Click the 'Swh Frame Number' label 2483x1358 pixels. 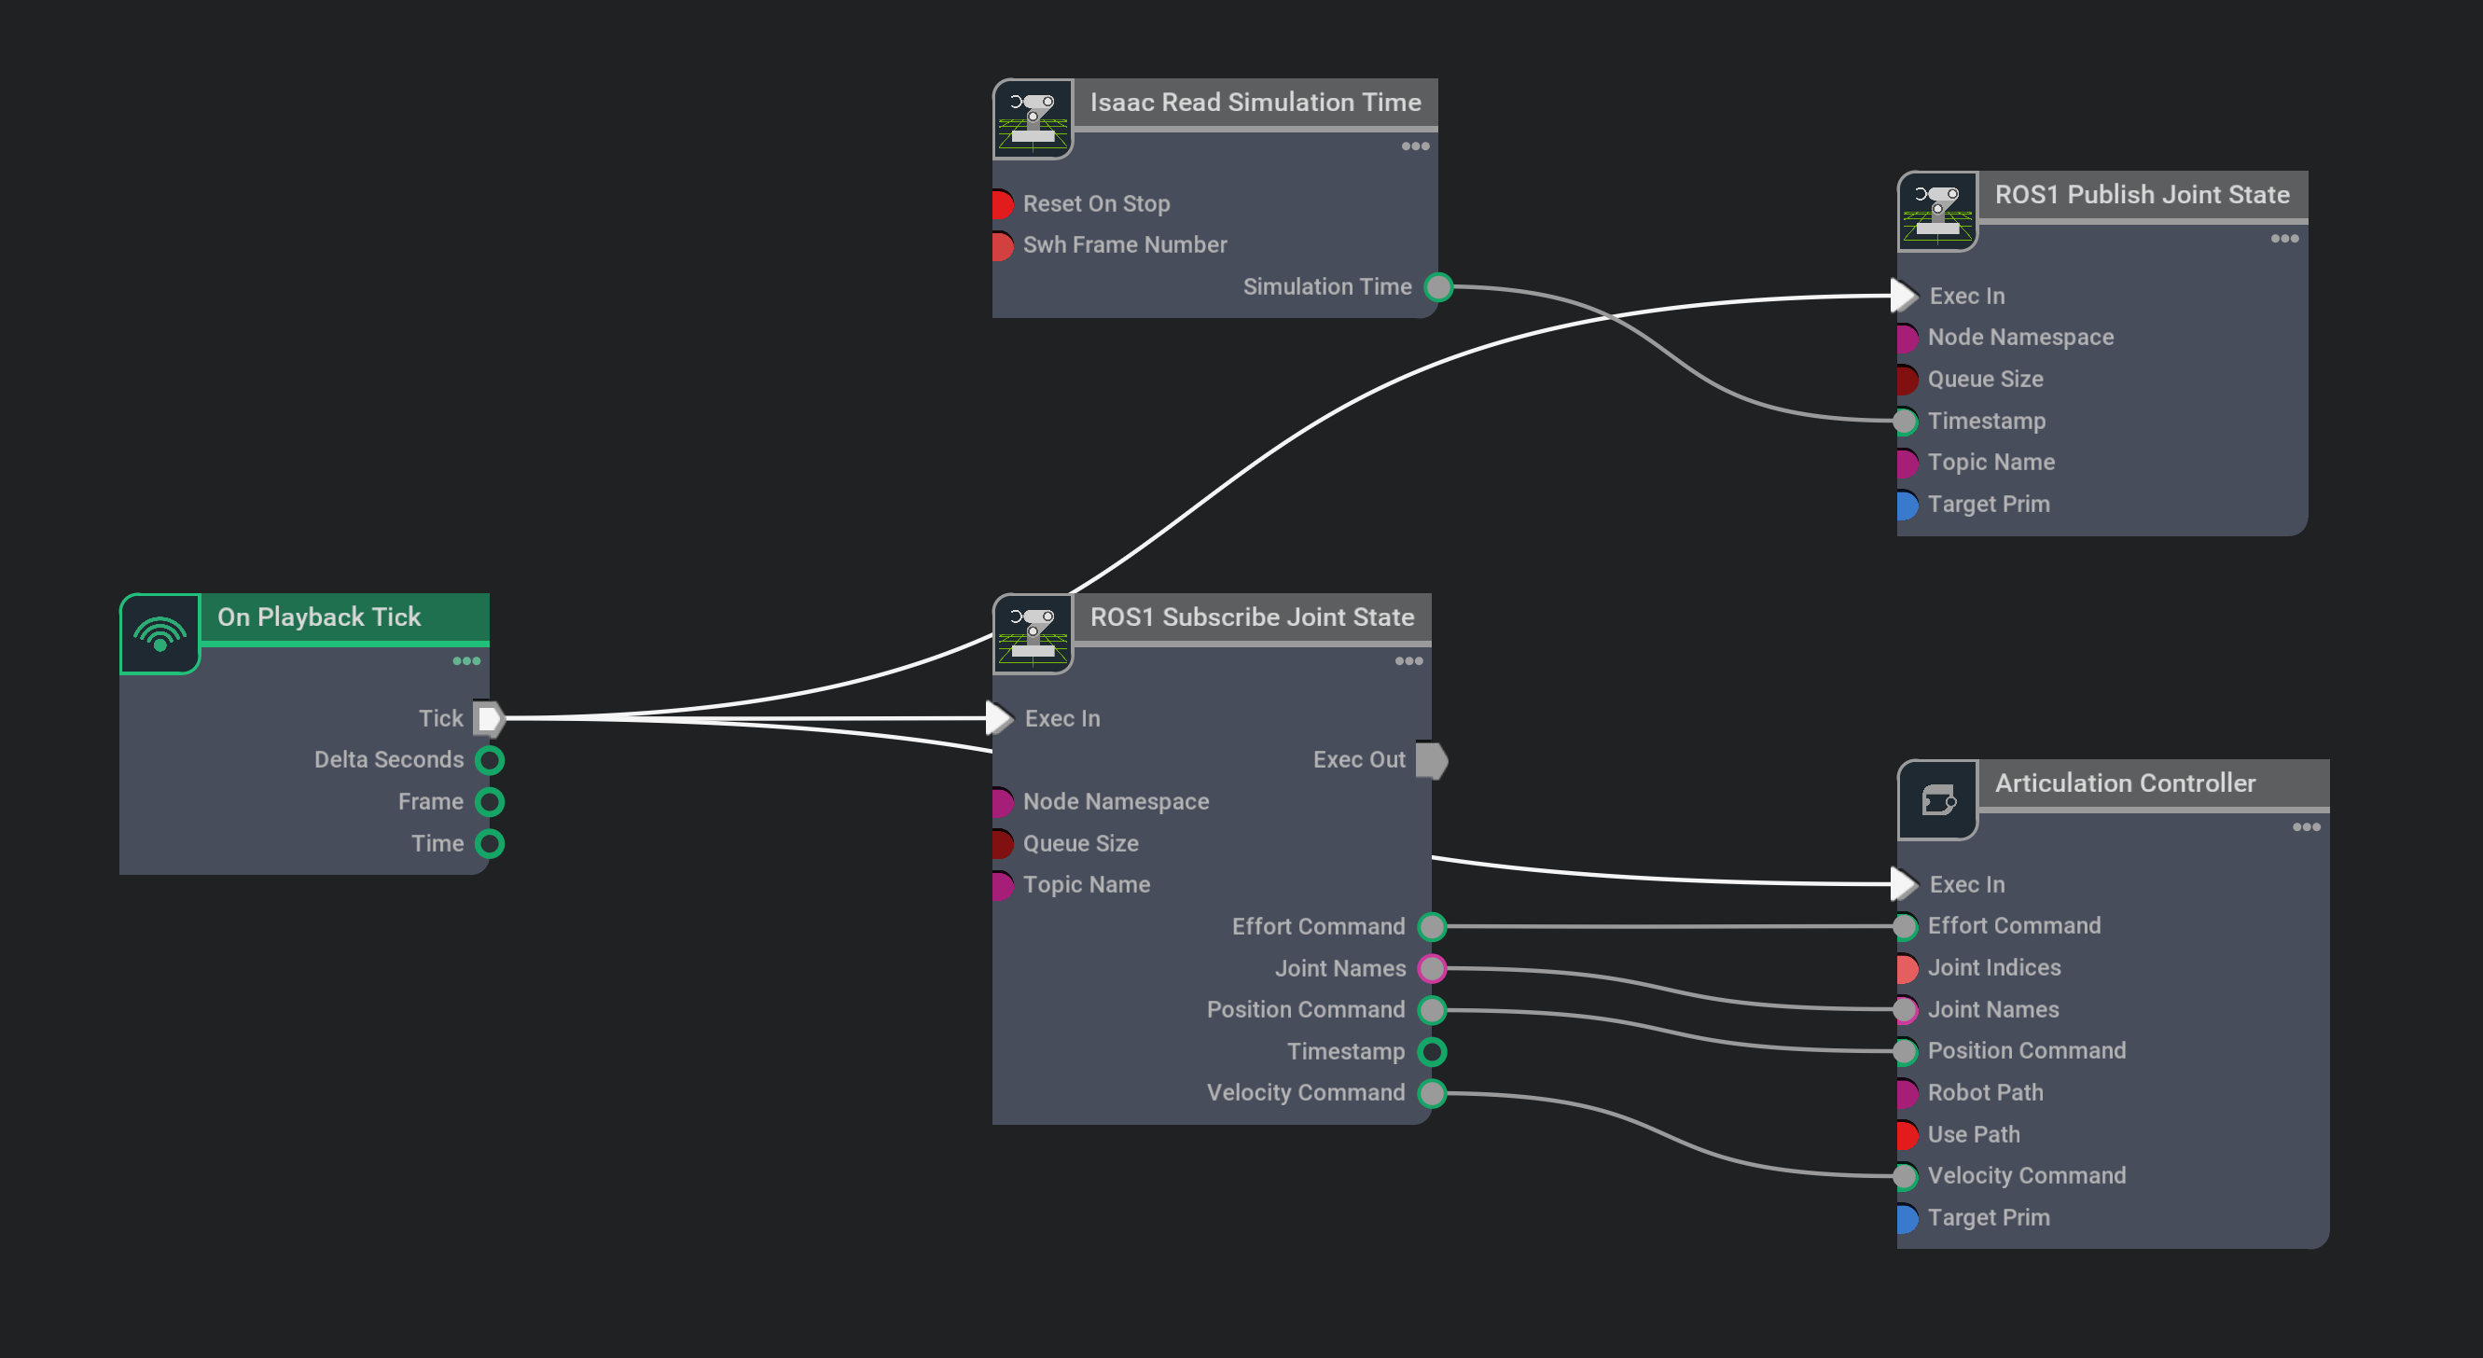[1125, 246]
